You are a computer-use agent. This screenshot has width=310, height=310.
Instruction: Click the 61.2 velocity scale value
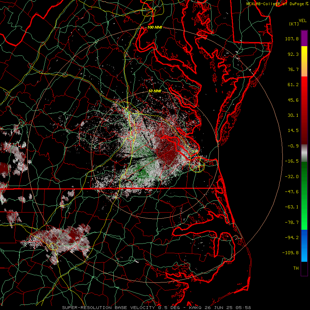pos(293,85)
